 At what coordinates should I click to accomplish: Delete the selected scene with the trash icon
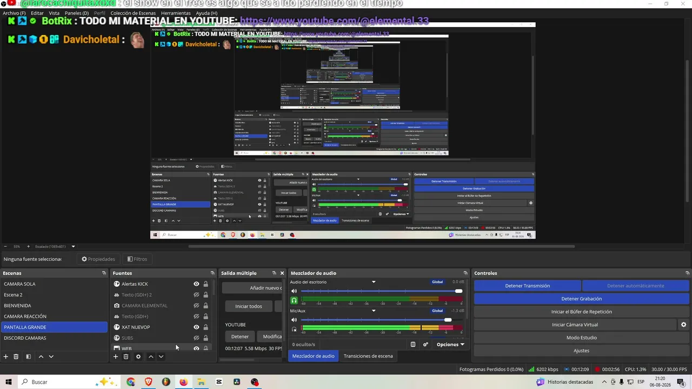click(16, 357)
